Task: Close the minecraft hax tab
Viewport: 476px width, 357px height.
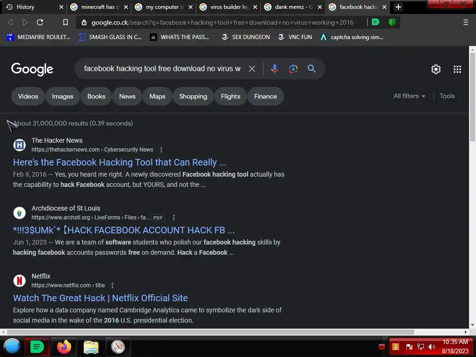Action: 126,7
